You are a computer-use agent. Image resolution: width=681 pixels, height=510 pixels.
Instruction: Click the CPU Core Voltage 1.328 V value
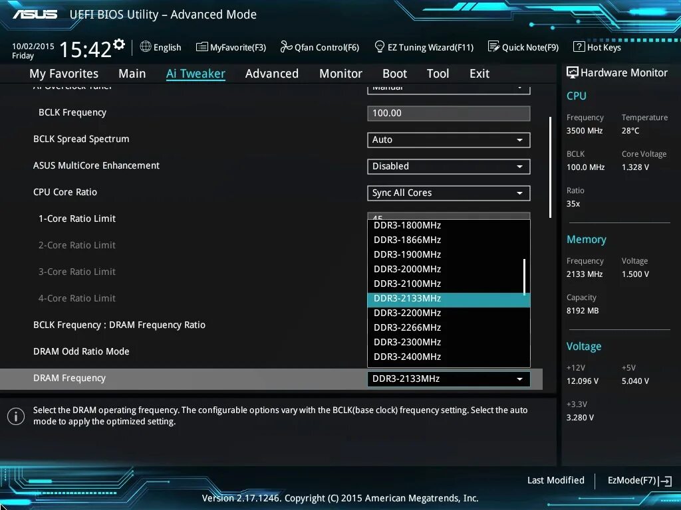pyautogui.click(x=635, y=167)
